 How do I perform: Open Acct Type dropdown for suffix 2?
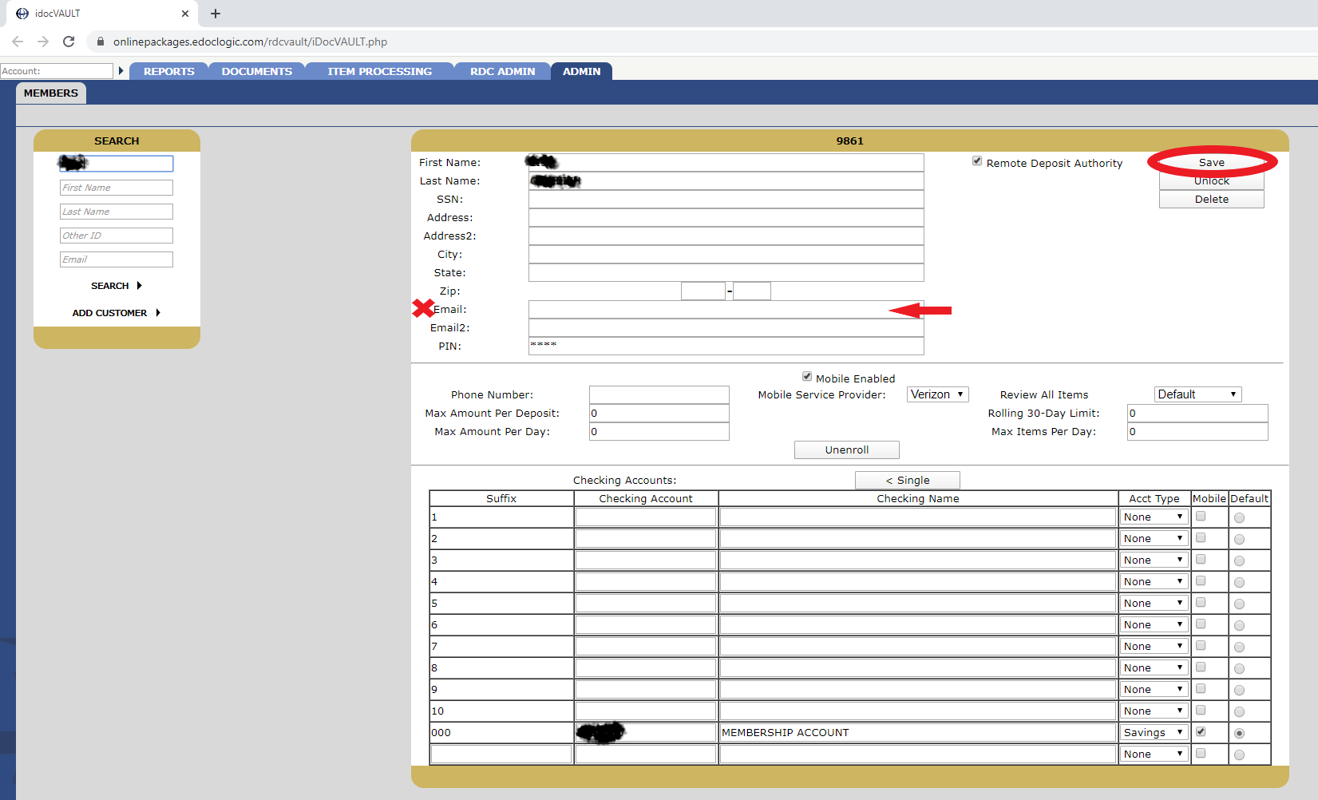coord(1154,539)
